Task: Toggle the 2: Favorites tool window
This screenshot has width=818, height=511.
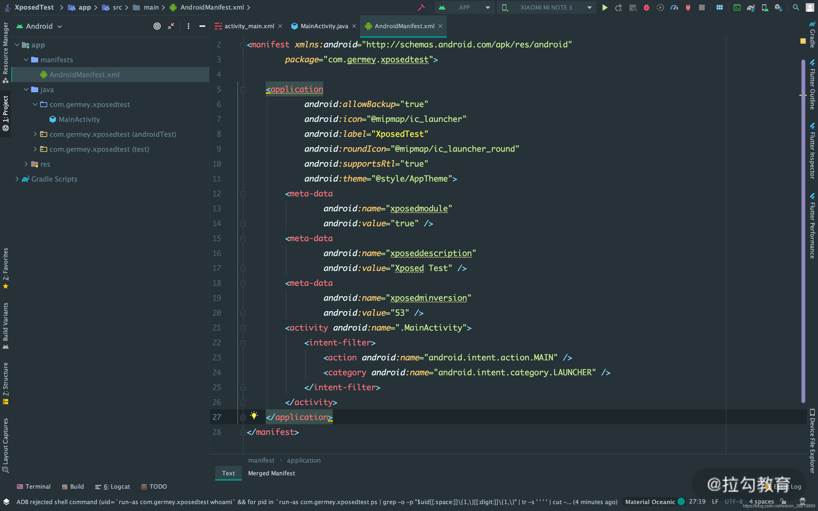Action: 5,268
